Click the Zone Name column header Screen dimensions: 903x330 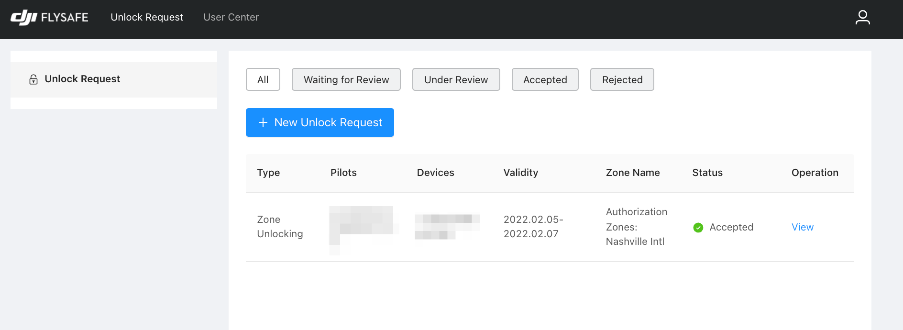633,173
